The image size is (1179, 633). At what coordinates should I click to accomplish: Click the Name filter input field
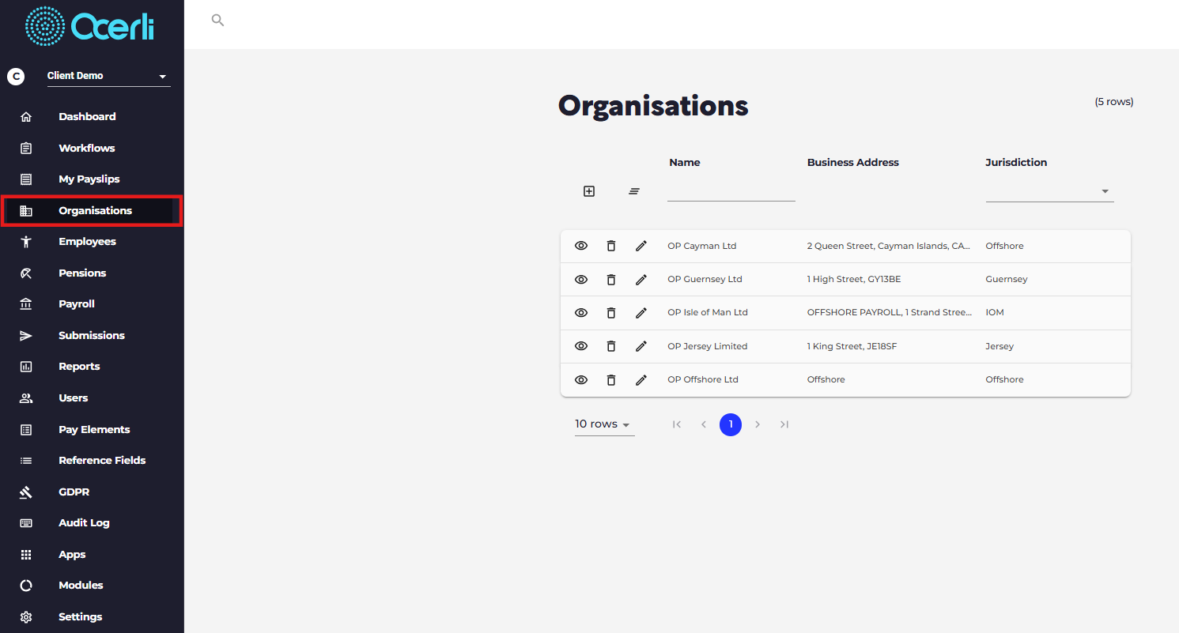[x=731, y=191]
